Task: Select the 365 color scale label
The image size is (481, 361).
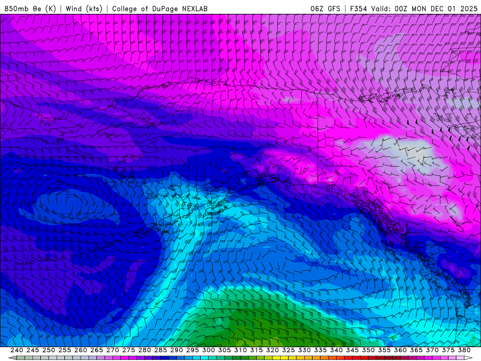Action: coord(416,350)
